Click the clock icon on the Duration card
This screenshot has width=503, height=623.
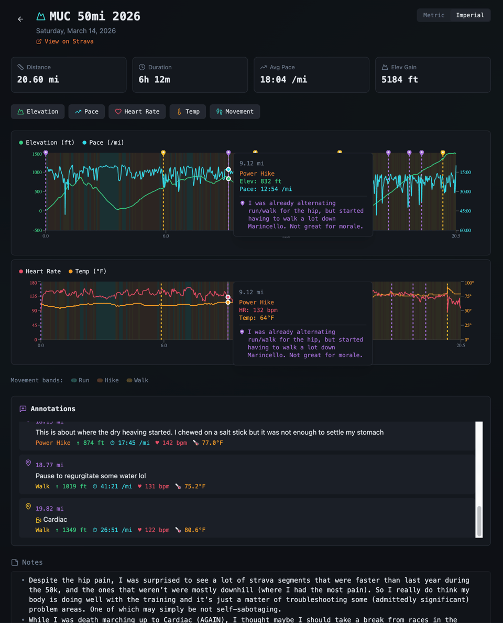143,67
